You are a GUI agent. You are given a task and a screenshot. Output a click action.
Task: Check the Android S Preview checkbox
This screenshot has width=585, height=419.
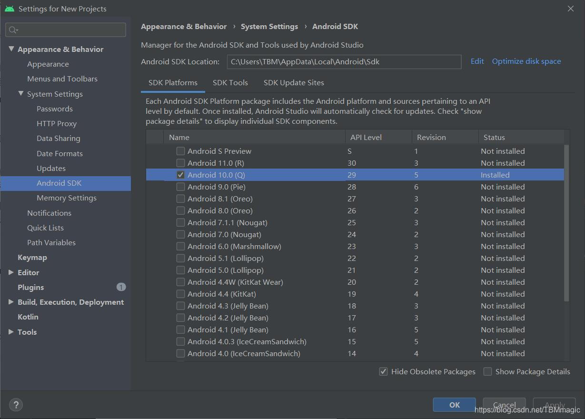[x=180, y=151]
